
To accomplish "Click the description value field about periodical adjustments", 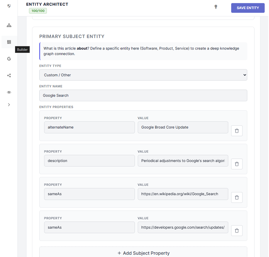I will [x=183, y=161].
